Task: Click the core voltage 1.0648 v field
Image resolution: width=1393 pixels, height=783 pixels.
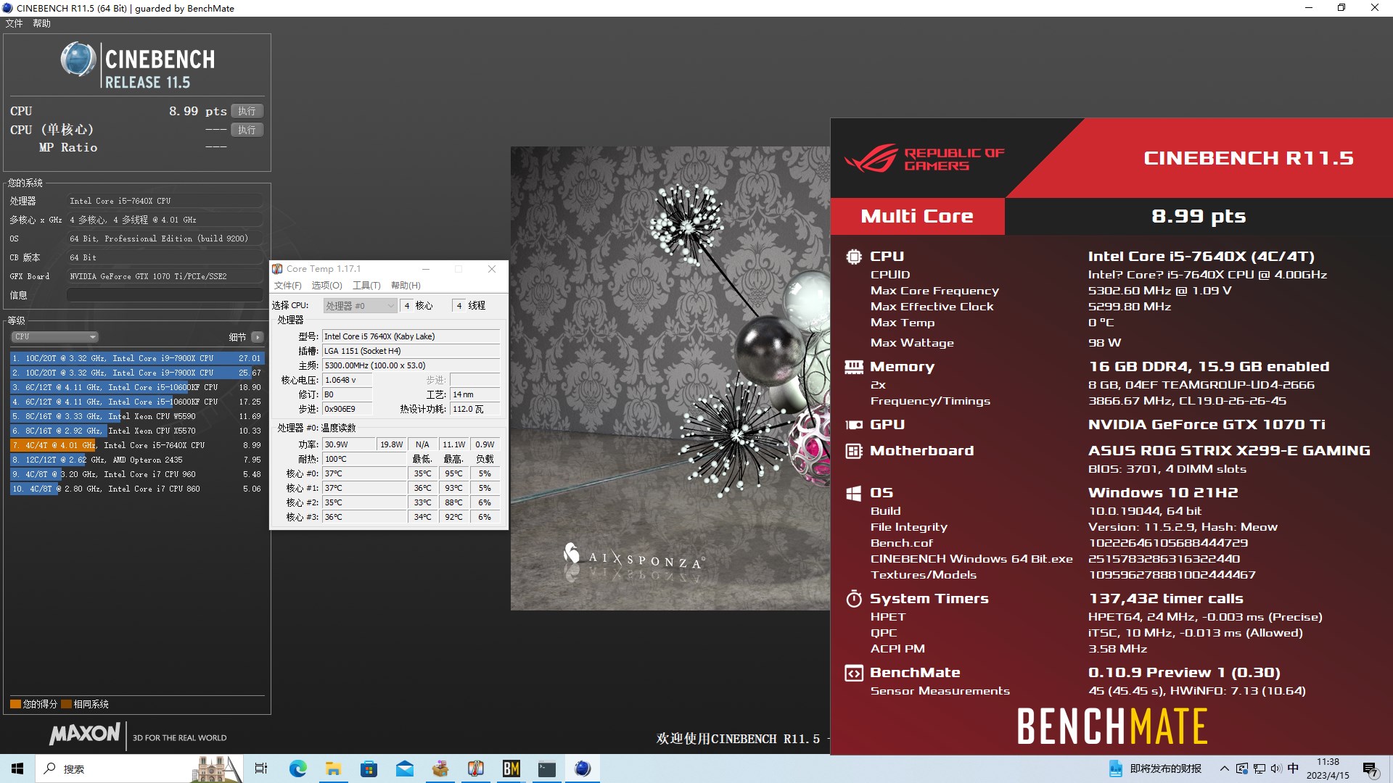Action: [348, 380]
